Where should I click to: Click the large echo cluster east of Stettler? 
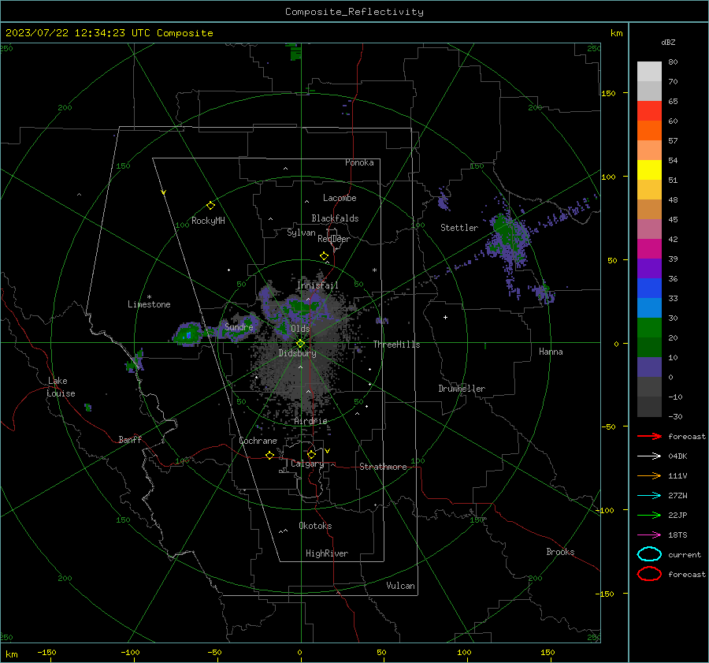(508, 239)
